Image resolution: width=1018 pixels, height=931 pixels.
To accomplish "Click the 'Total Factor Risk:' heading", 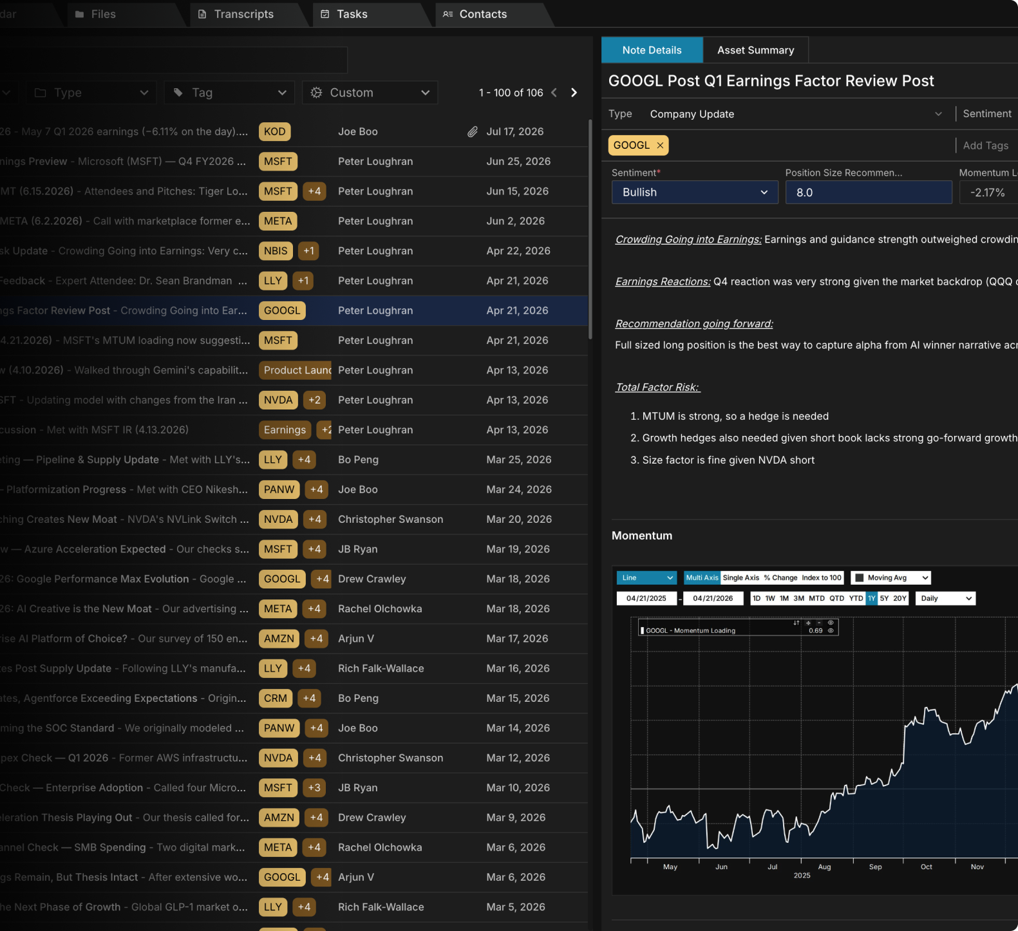I will [657, 387].
